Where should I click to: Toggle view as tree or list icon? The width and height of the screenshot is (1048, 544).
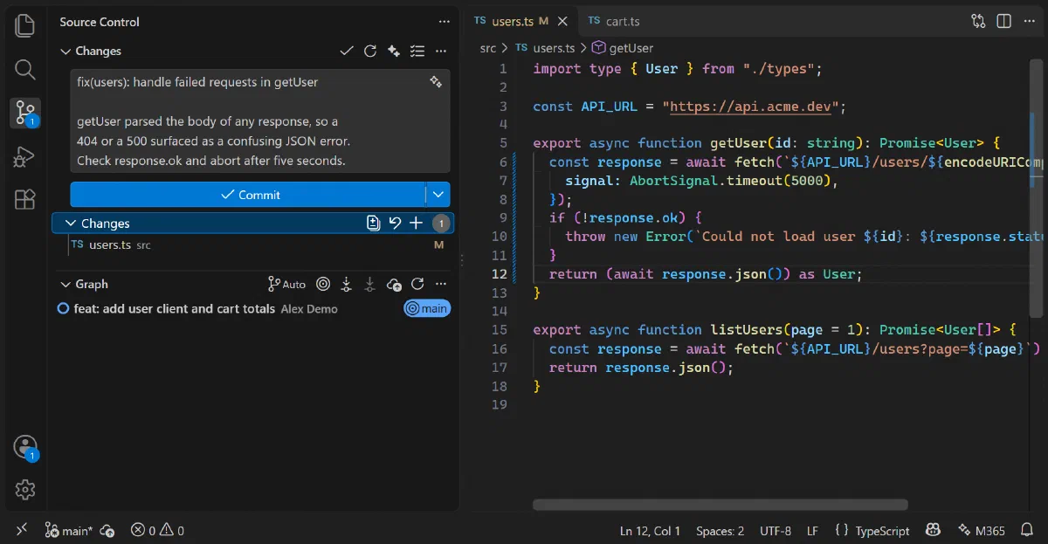[417, 52]
